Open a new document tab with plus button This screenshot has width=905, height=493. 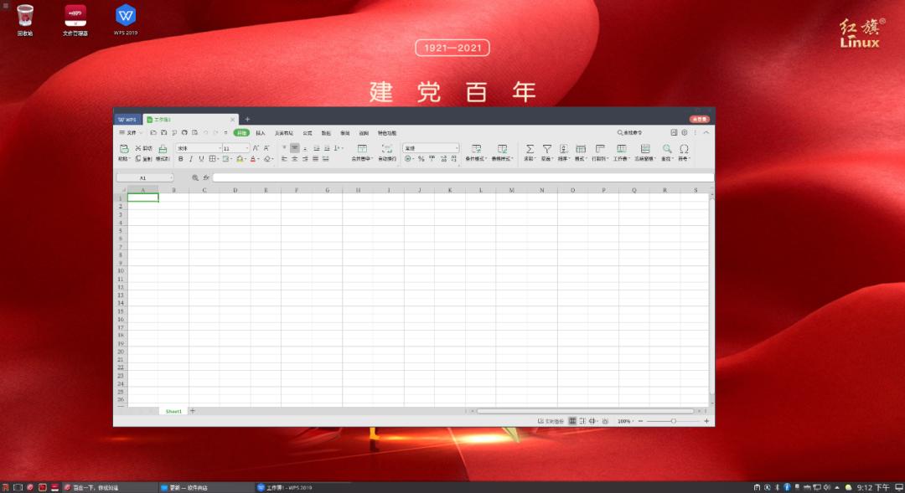pos(247,120)
